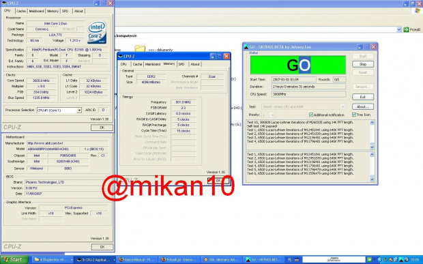Click the Windows Start button
Screen dimensions: 423x264
[x=14, y=260]
